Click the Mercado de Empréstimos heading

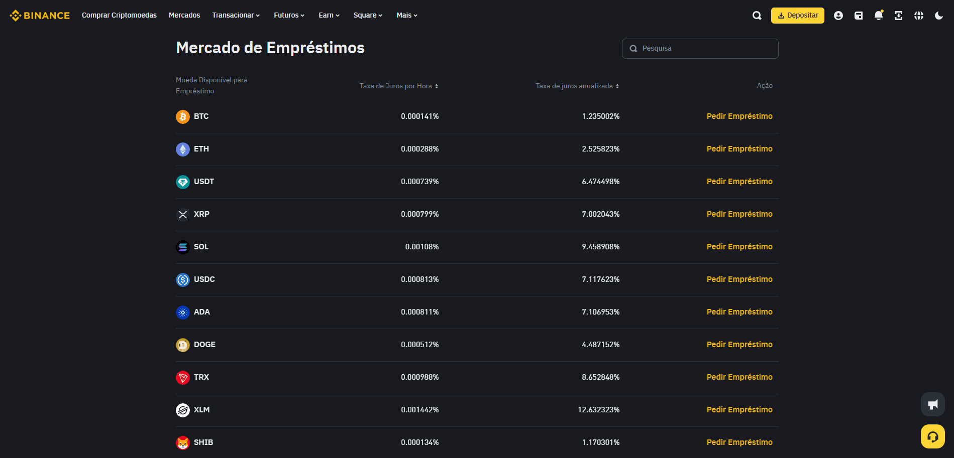(270, 48)
